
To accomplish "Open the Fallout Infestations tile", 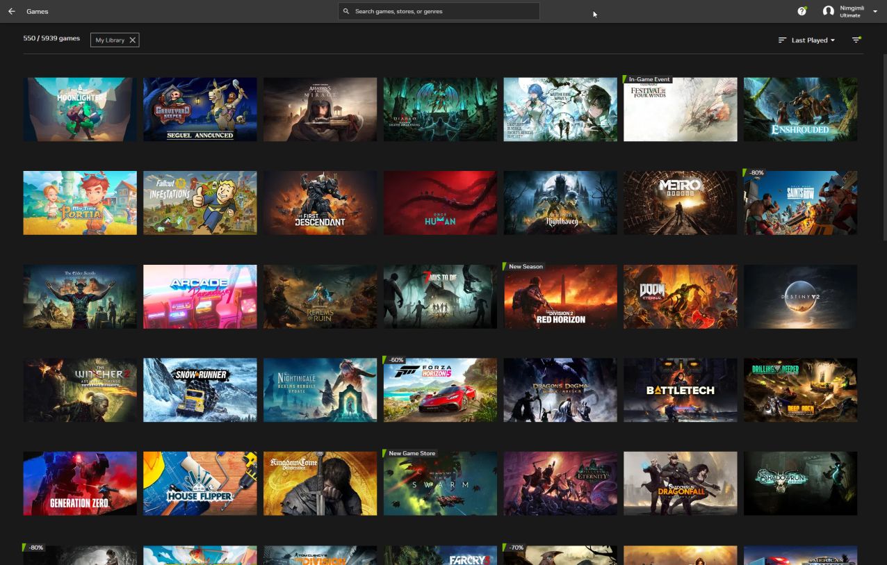I will click(x=200, y=203).
